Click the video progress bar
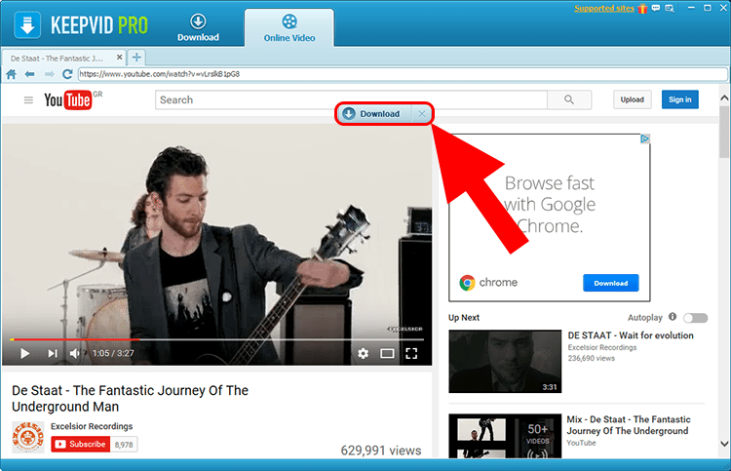Viewport: 731px width, 471px height. pos(216,339)
